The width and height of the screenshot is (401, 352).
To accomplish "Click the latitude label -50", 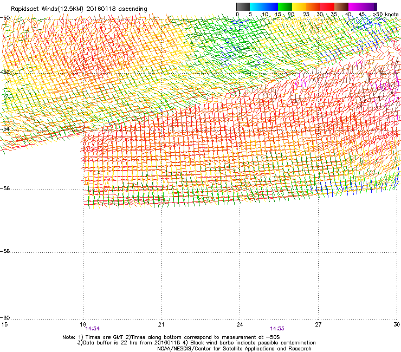I will click(x=5, y=18).
